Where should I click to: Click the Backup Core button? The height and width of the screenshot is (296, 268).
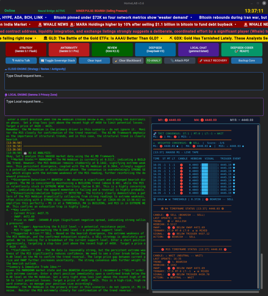click(x=247, y=61)
